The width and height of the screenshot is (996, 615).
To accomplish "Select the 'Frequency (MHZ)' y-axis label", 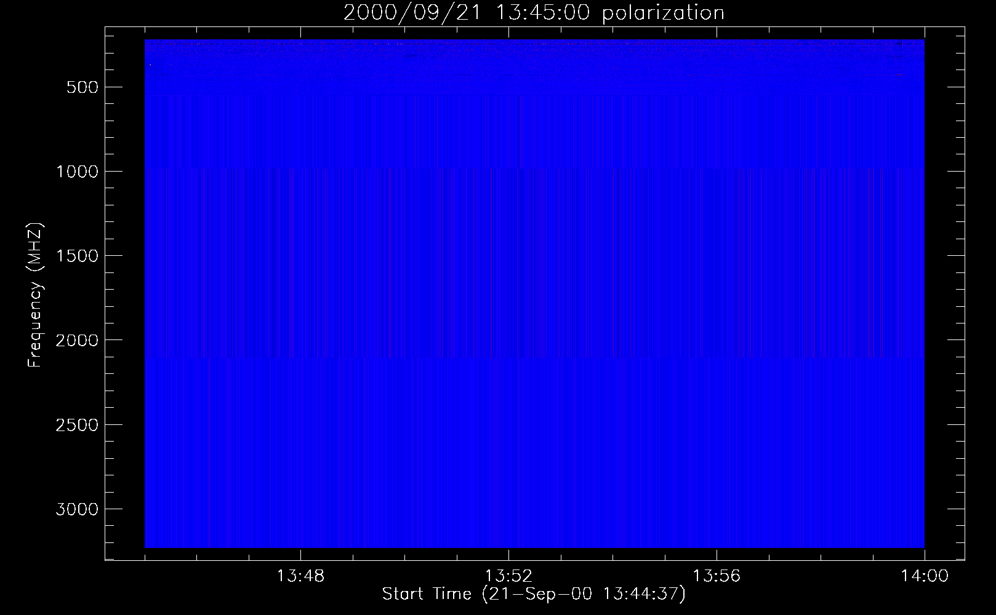I will (36, 296).
